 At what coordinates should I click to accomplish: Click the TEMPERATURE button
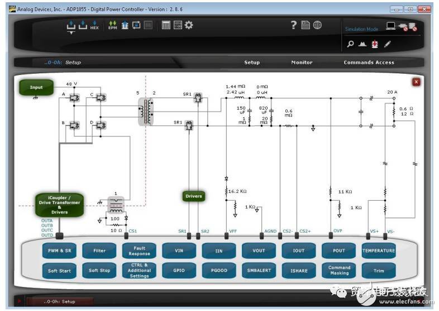tap(379, 251)
